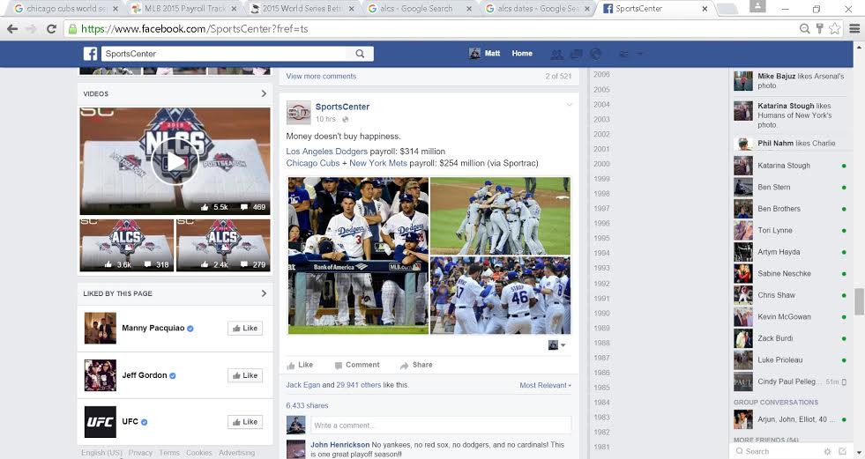Jump to 2006 in timeline
865x459 pixels.
pos(602,74)
